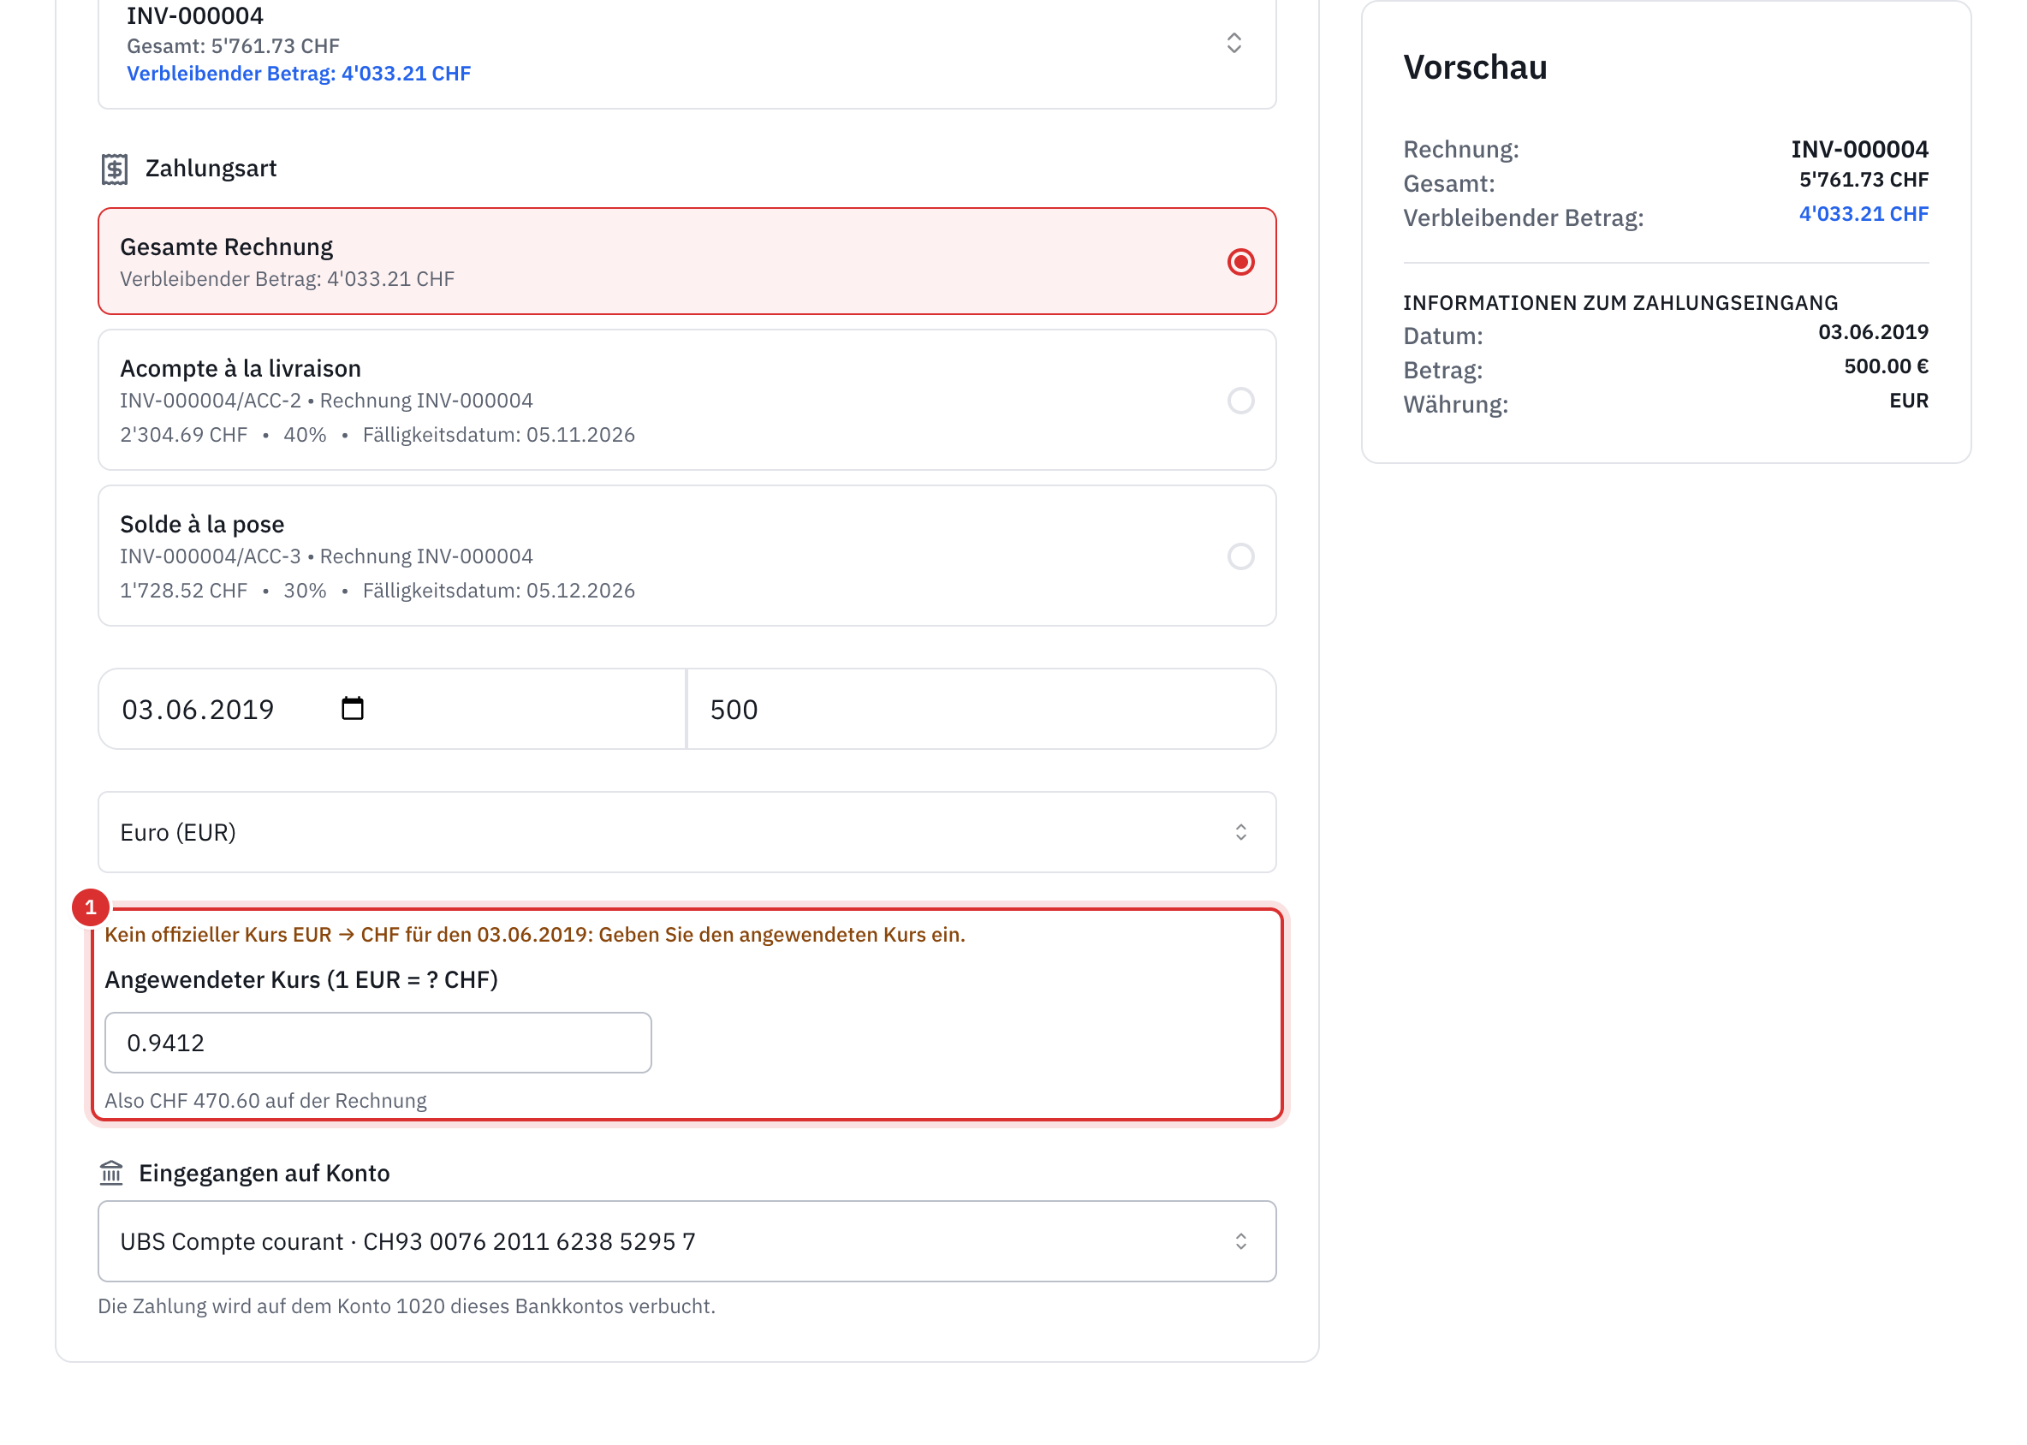Click '1'728.52 CHF' amount in Solde card

[183, 591]
